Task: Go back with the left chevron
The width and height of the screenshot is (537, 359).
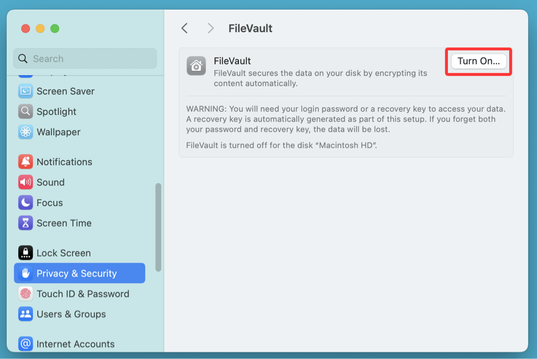Action: [184, 28]
